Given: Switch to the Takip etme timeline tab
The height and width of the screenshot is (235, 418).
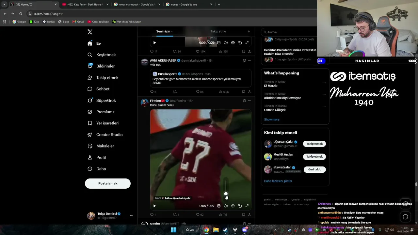Looking at the screenshot, I should [x=218, y=31].
